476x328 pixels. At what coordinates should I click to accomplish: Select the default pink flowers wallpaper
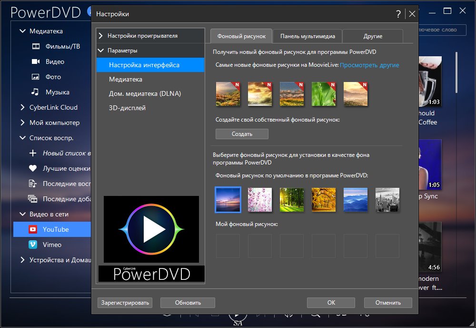pyautogui.click(x=260, y=200)
